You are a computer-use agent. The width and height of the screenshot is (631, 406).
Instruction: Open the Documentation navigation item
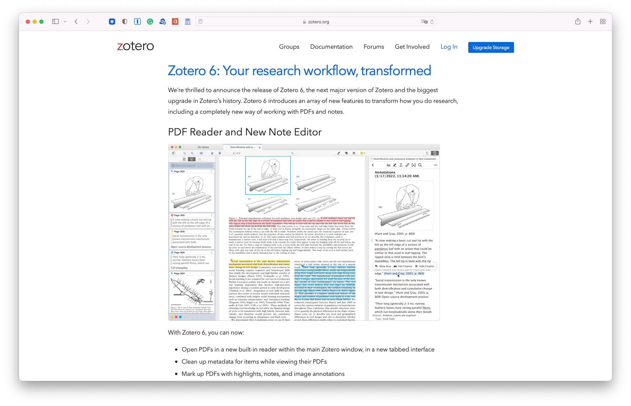tap(331, 47)
